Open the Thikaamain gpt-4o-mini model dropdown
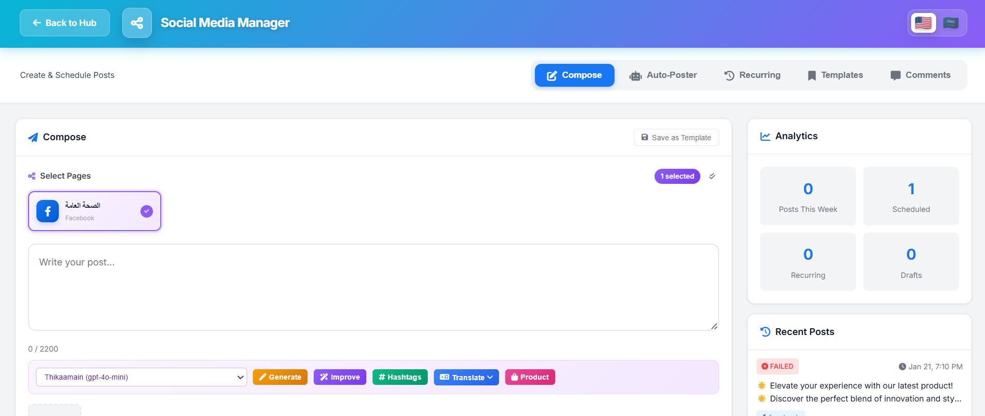985x416 pixels. (141, 377)
